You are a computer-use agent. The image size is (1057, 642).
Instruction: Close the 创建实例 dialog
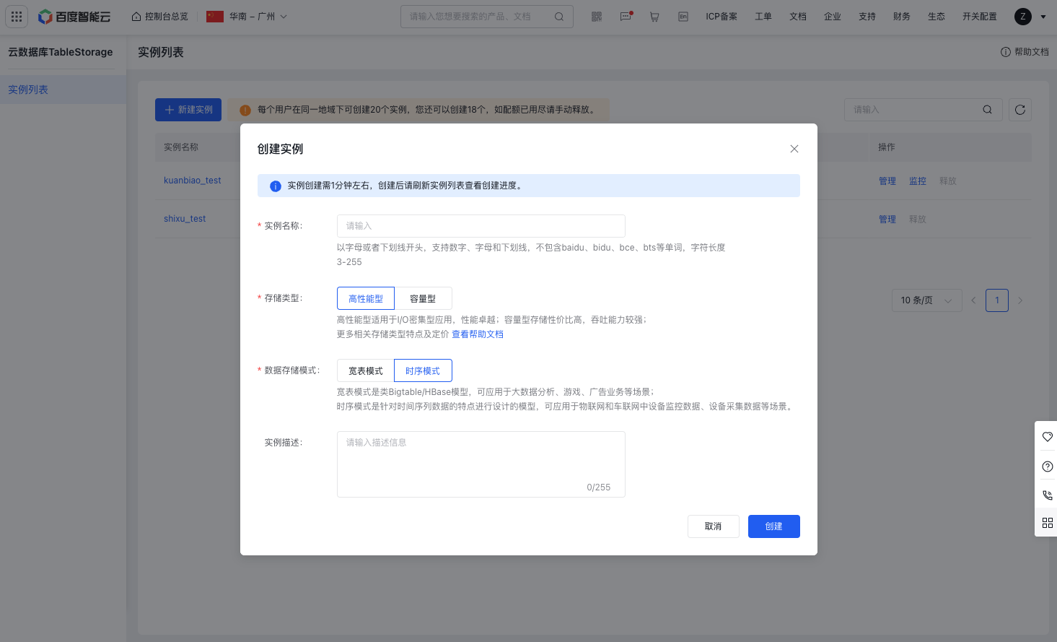point(794,149)
